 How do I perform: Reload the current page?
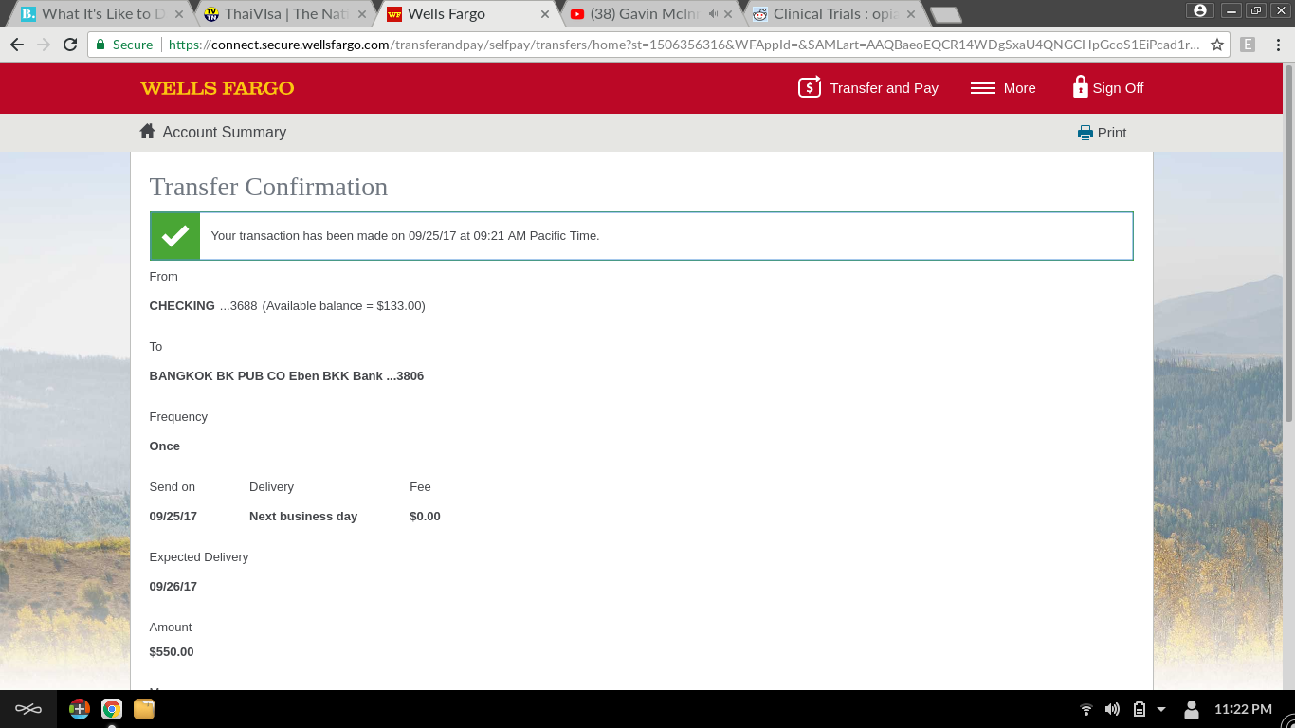click(70, 45)
